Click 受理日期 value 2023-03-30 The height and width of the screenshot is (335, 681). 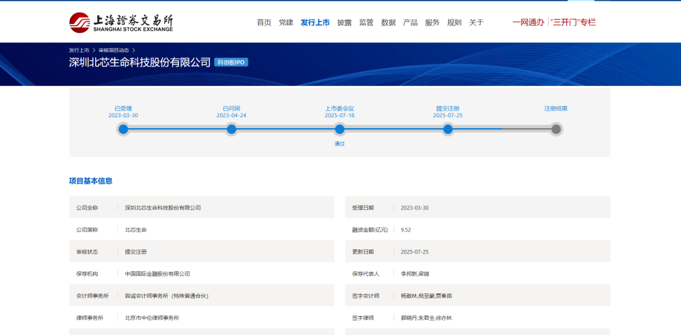415,208
